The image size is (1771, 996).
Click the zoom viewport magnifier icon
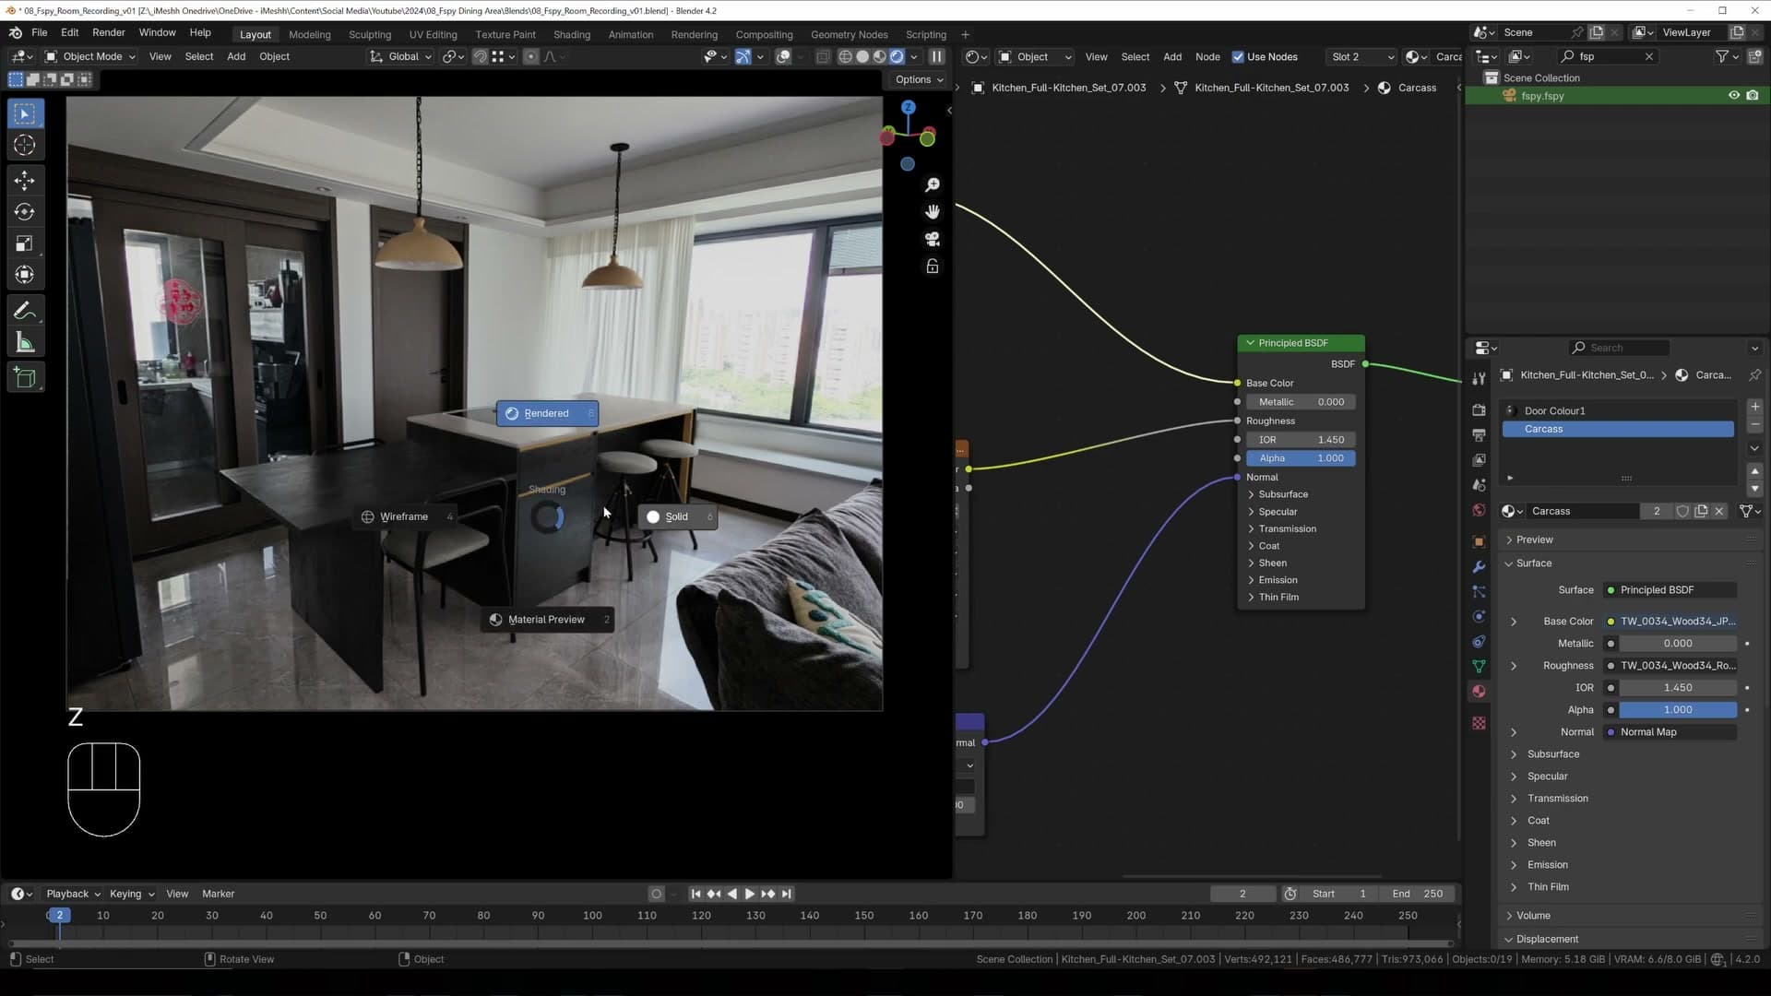click(933, 185)
